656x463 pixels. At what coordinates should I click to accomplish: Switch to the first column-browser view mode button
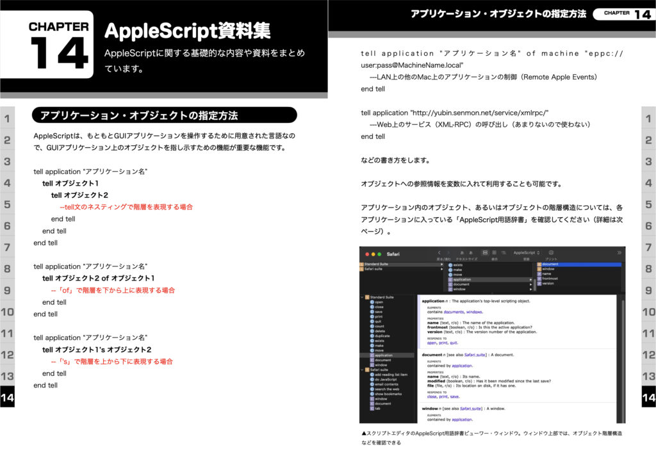coord(485,253)
